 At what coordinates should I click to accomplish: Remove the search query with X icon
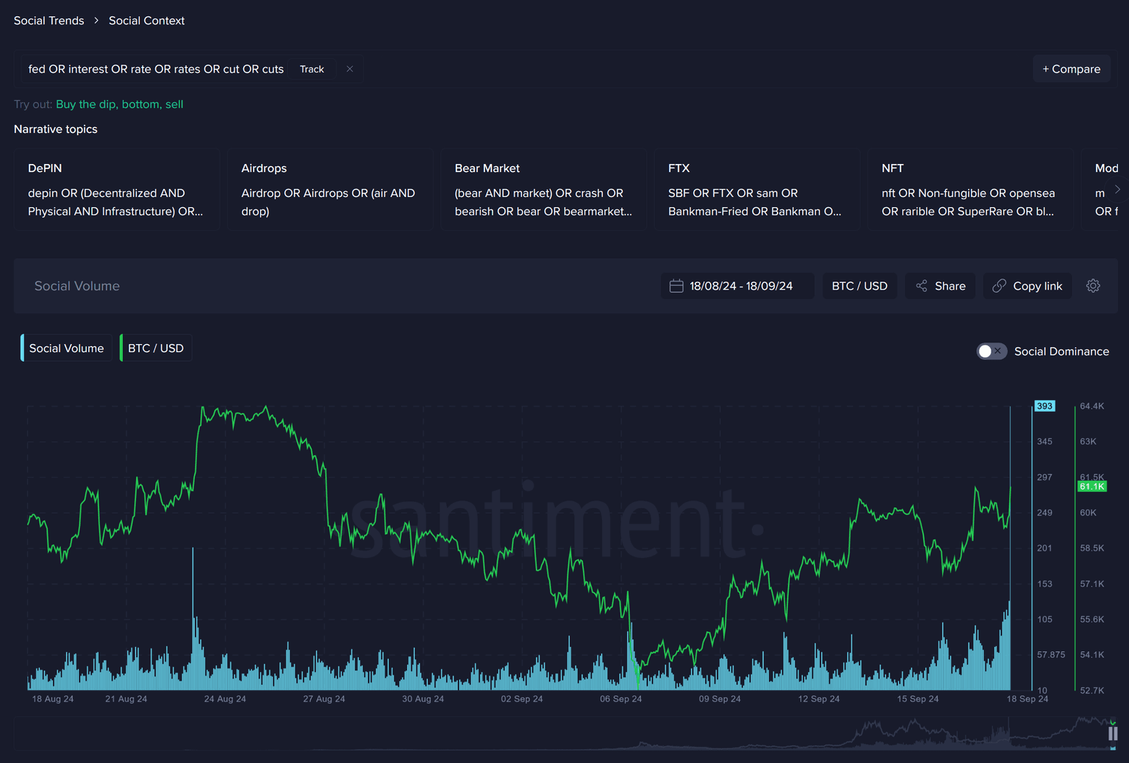coord(350,69)
